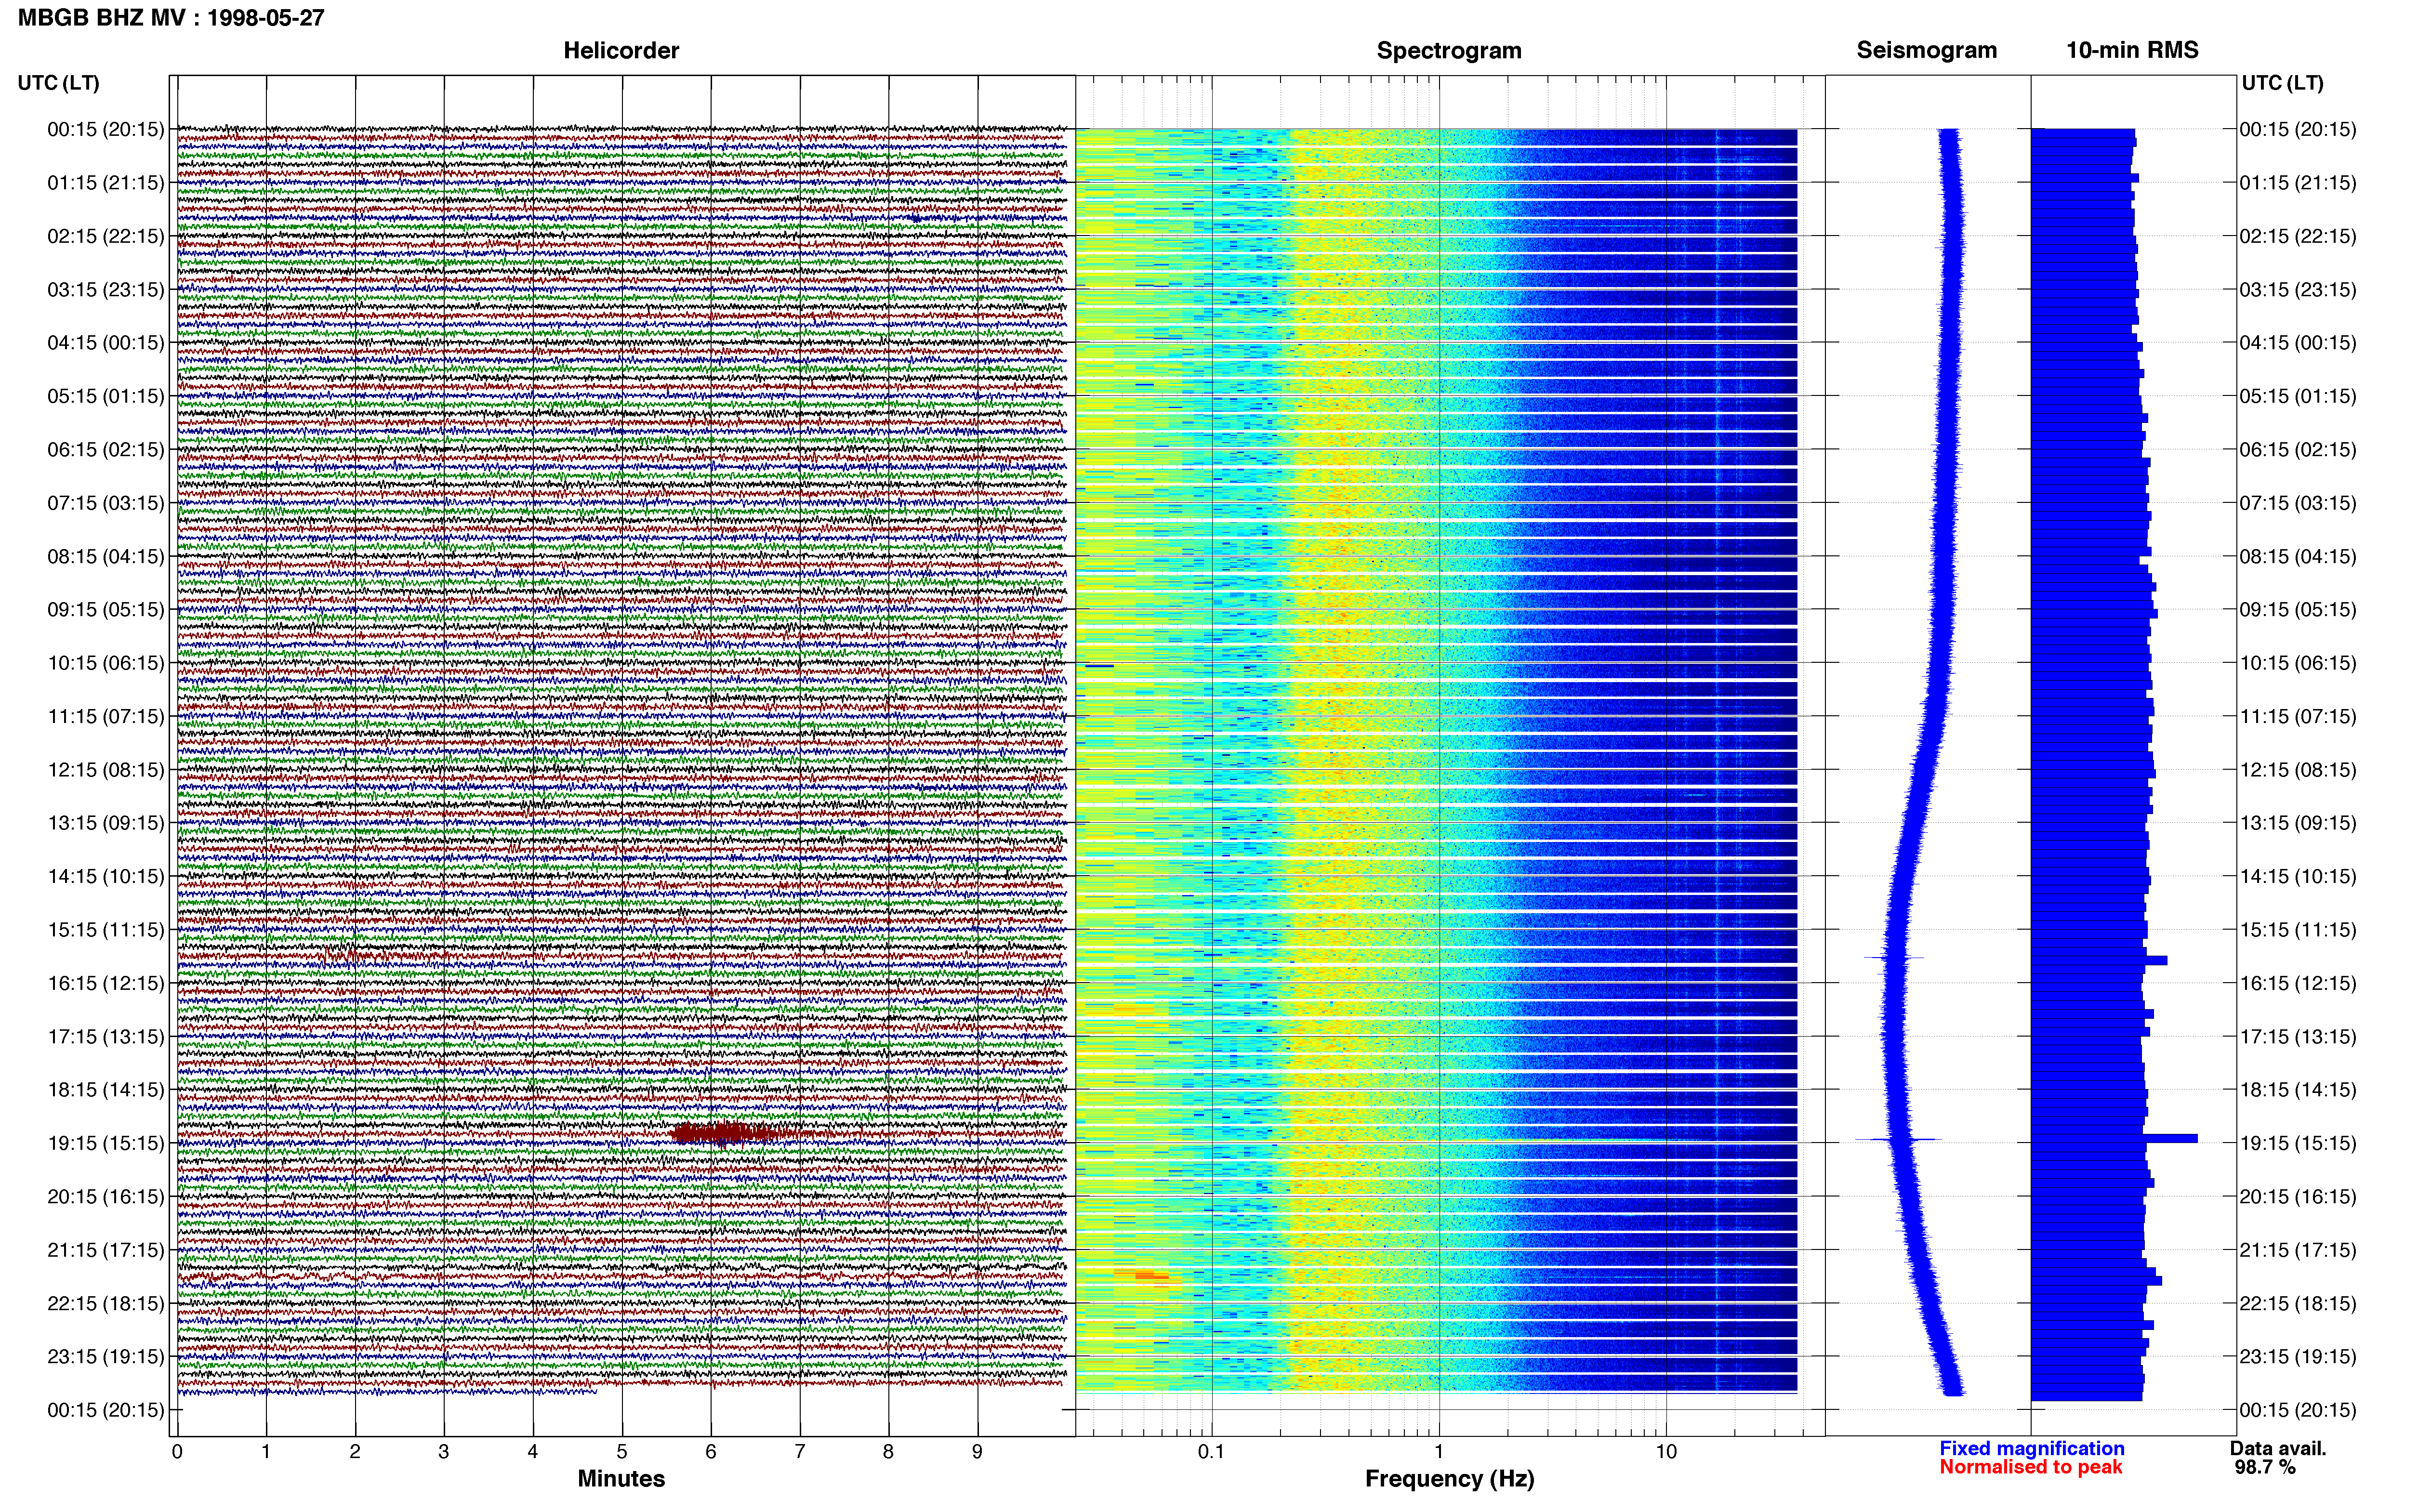Click the "10-min RMS" panel heading

[2132, 50]
